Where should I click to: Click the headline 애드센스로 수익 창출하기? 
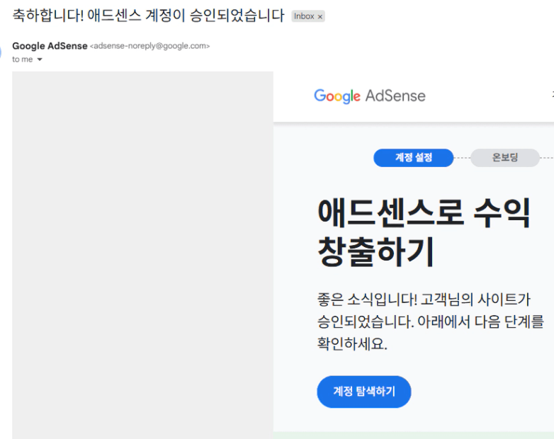(424, 232)
